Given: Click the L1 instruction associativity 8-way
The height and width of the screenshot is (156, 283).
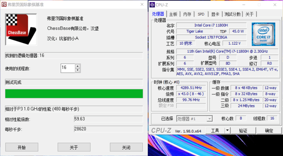Looking at the screenshot, I should 270,94.
